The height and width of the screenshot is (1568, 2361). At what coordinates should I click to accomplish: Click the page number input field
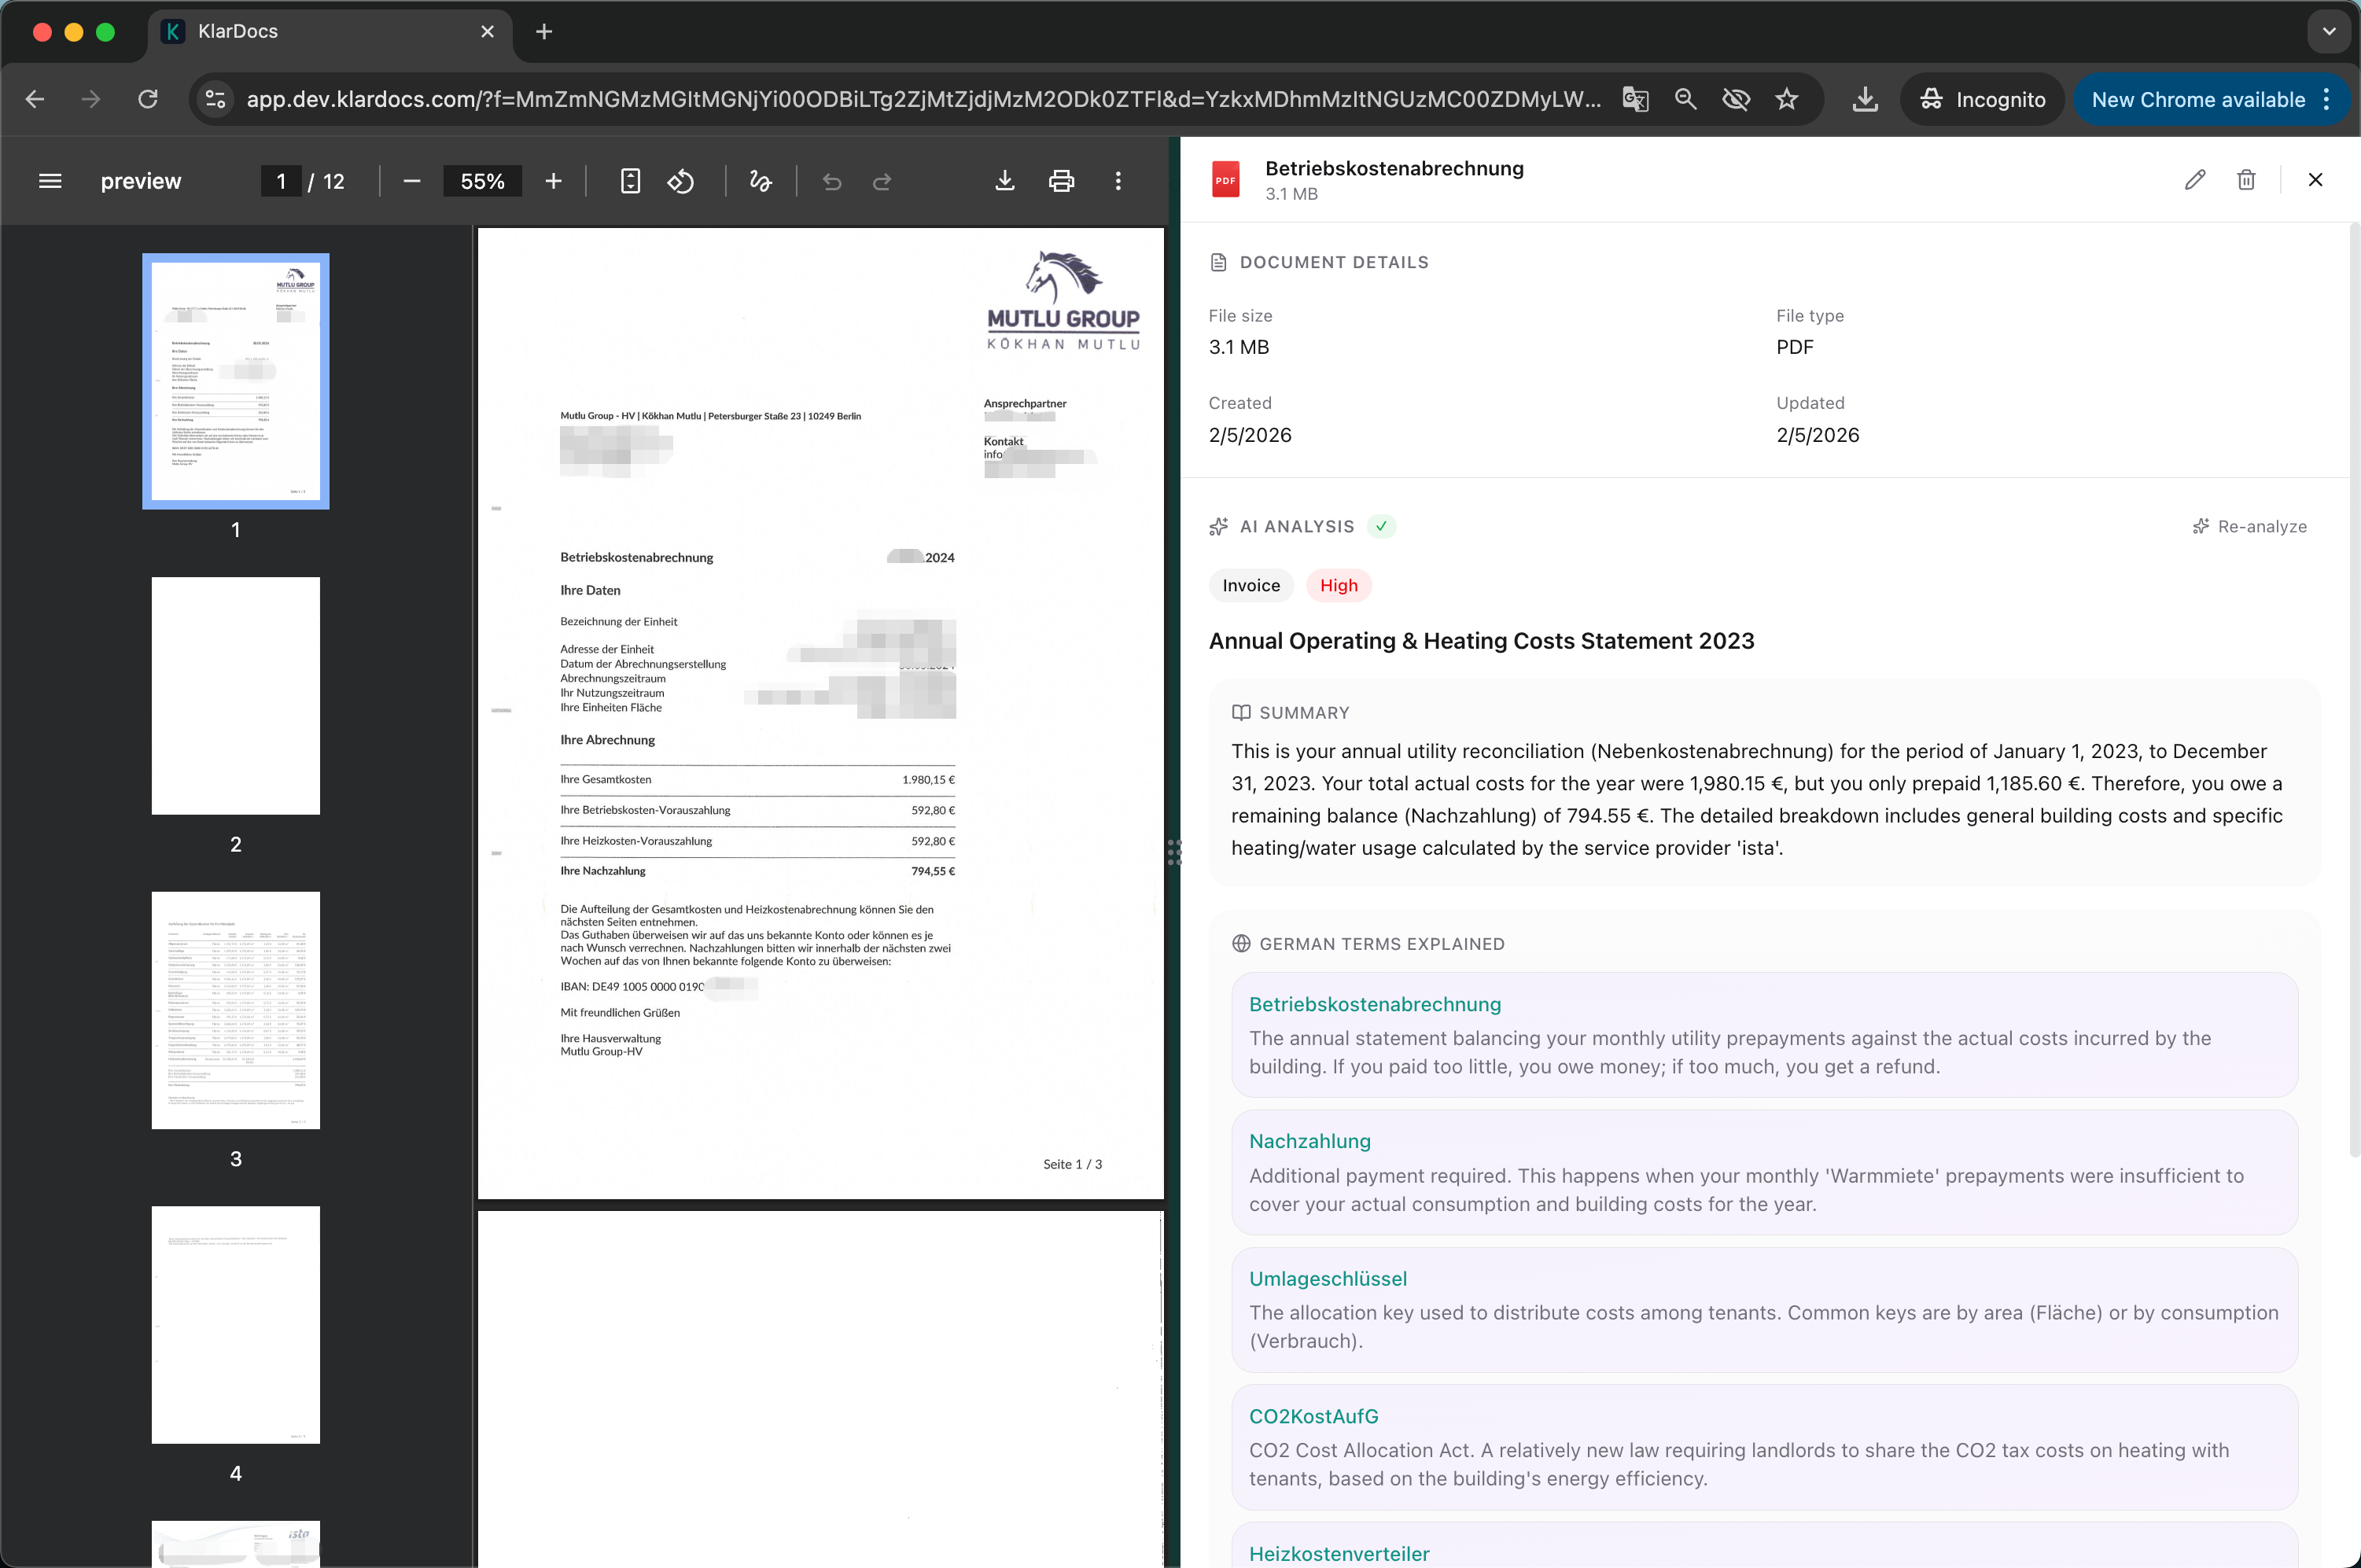281,181
